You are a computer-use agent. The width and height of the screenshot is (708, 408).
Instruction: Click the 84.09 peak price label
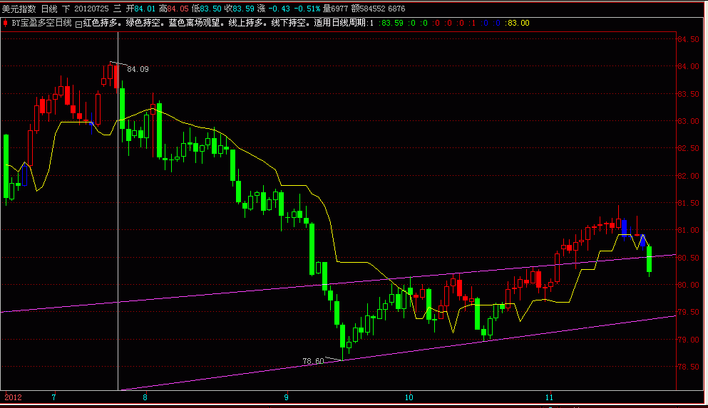[138, 69]
